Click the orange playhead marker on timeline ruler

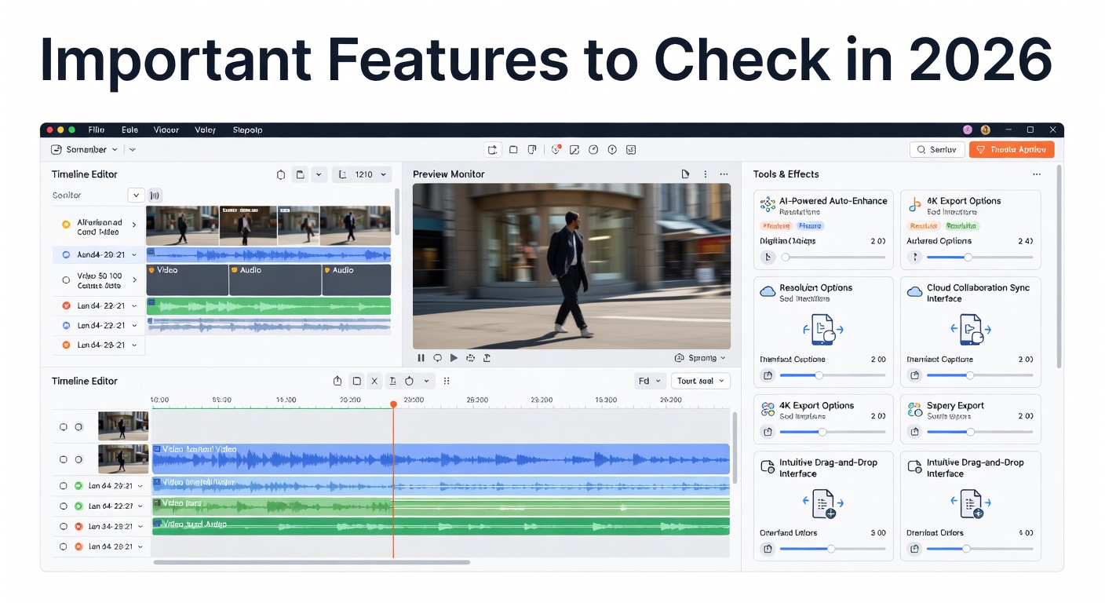click(x=393, y=404)
